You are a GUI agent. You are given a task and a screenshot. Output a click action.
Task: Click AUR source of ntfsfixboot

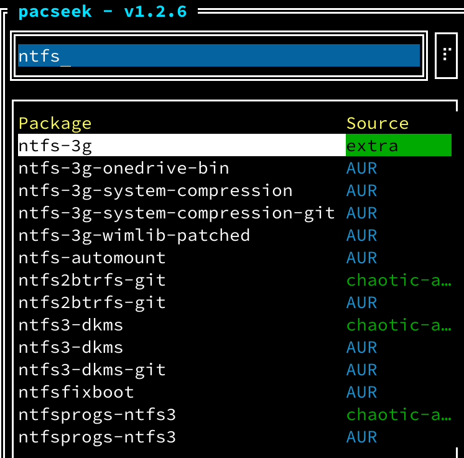click(x=361, y=392)
